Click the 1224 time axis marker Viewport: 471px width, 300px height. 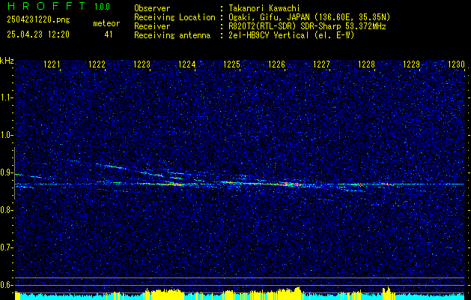[x=187, y=64]
